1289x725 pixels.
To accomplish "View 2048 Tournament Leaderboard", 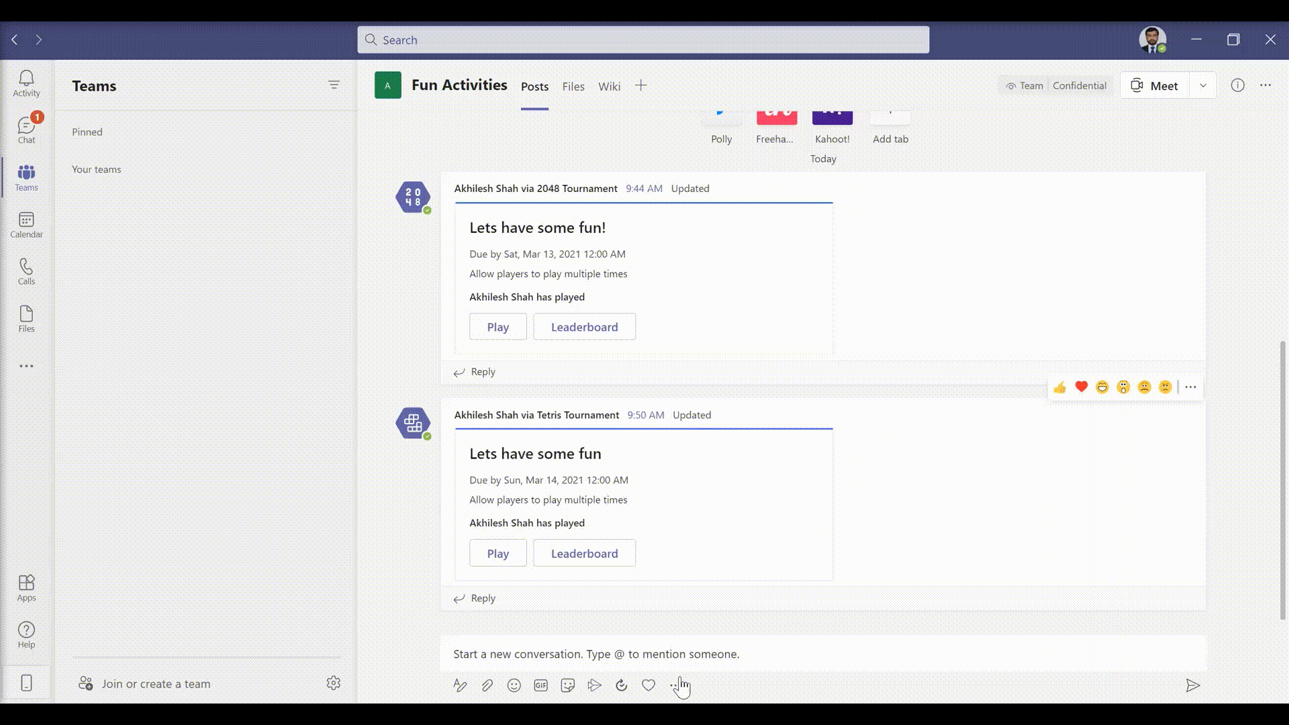I will [x=585, y=327].
